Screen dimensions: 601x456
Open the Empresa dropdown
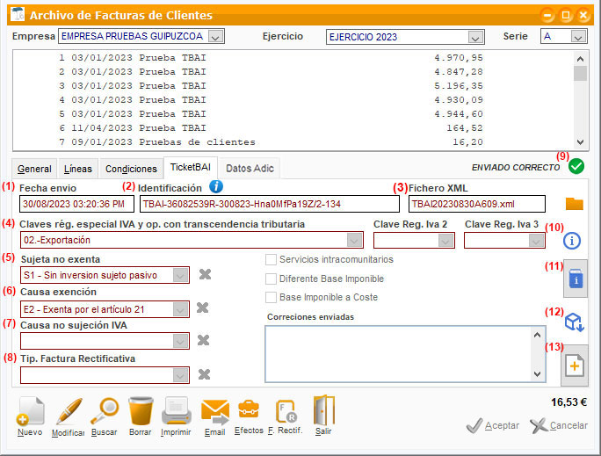(x=216, y=36)
